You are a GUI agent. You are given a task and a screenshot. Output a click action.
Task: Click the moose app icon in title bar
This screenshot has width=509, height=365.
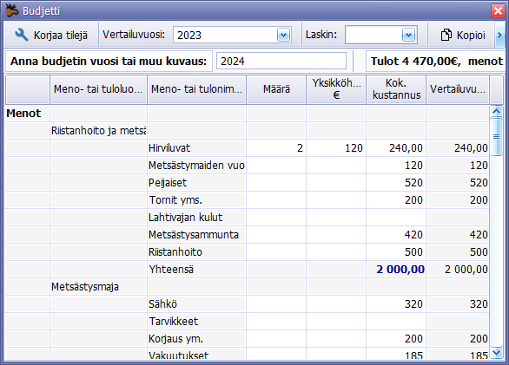(11, 10)
